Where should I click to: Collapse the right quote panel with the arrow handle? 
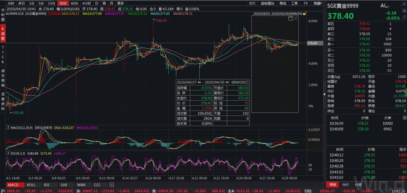coord(325,94)
